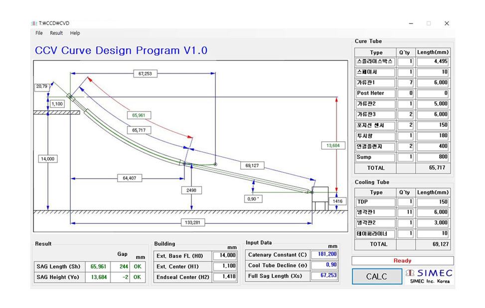Minimize the program window

[411, 23]
